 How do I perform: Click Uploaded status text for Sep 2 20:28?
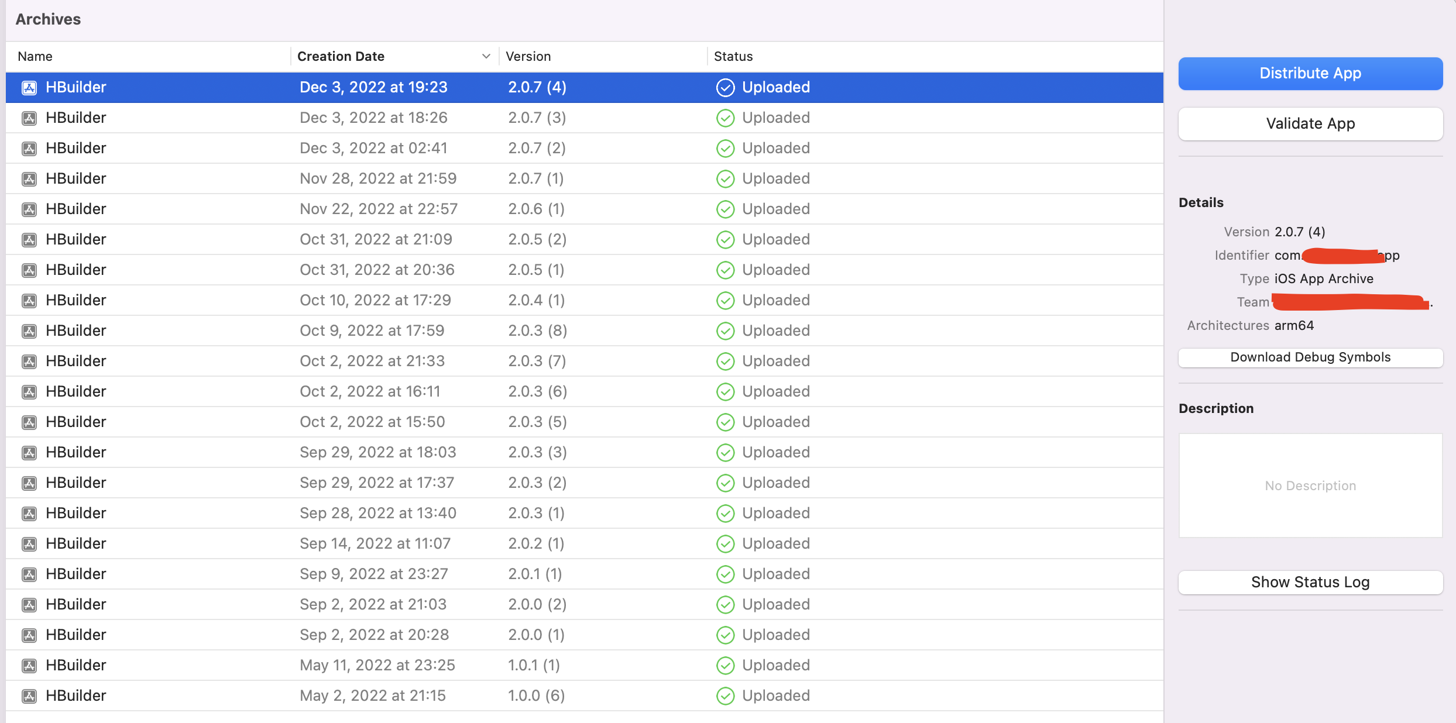[x=776, y=635]
